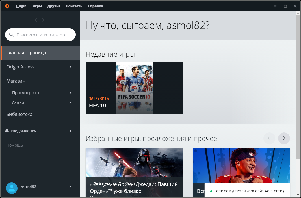Image resolution: width=301 pixels, height=198 pixels.
Task: Maximize the Origin window
Action: pyautogui.click(x=285, y=6)
